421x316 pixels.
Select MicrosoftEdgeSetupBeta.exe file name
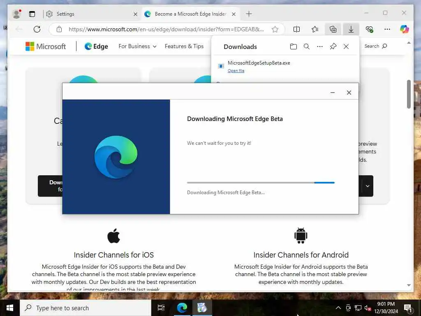pos(259,63)
